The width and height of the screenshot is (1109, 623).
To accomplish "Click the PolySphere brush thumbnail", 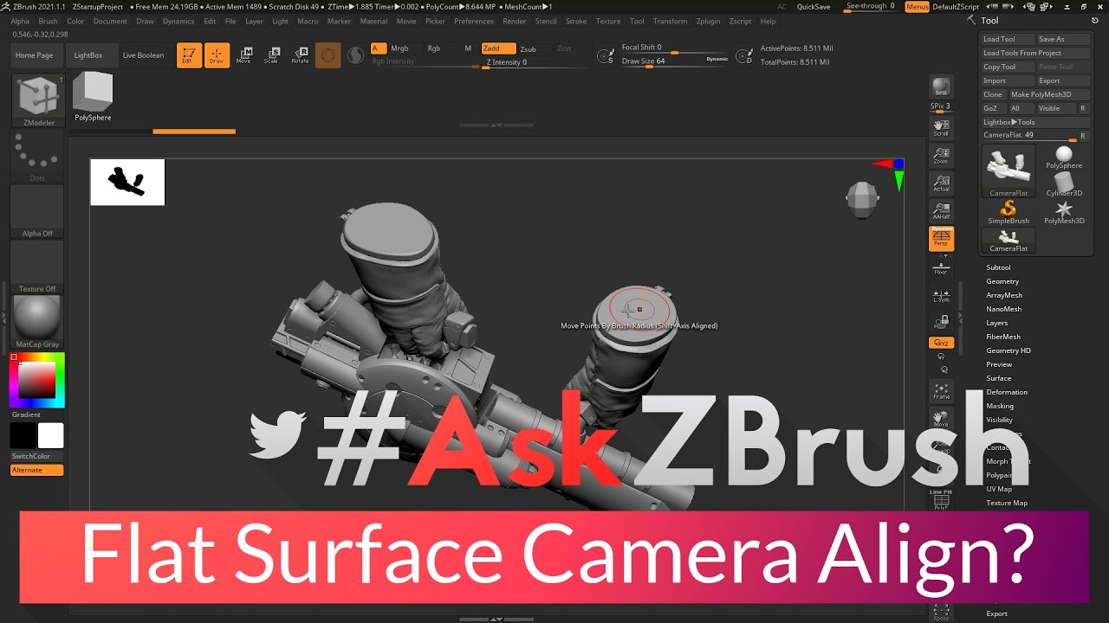I will tap(93, 97).
